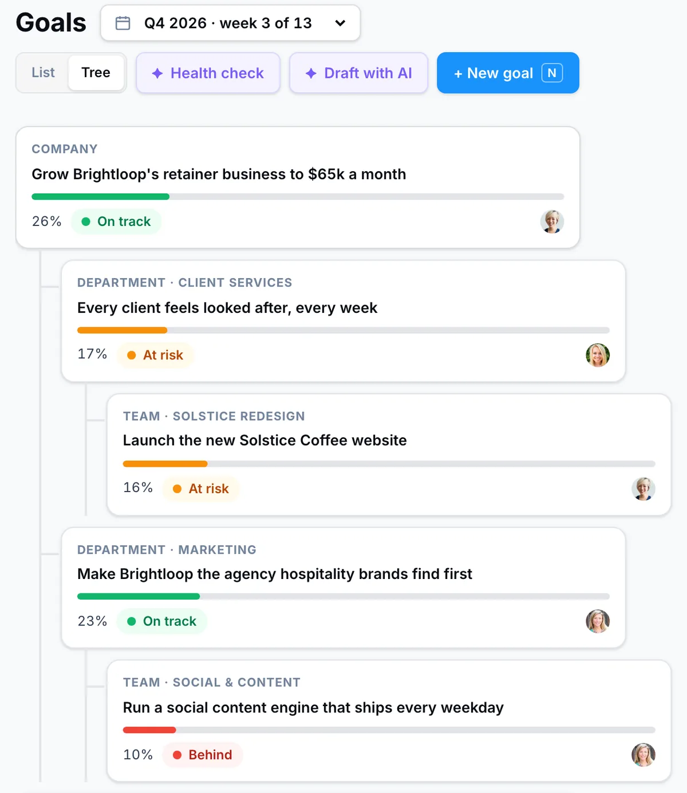Viewport: 687px width, 793px height.
Task: Click the 17% progress value
Action: click(x=92, y=354)
